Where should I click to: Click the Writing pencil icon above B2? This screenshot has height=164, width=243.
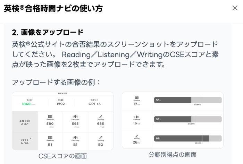[x=101, y=137]
